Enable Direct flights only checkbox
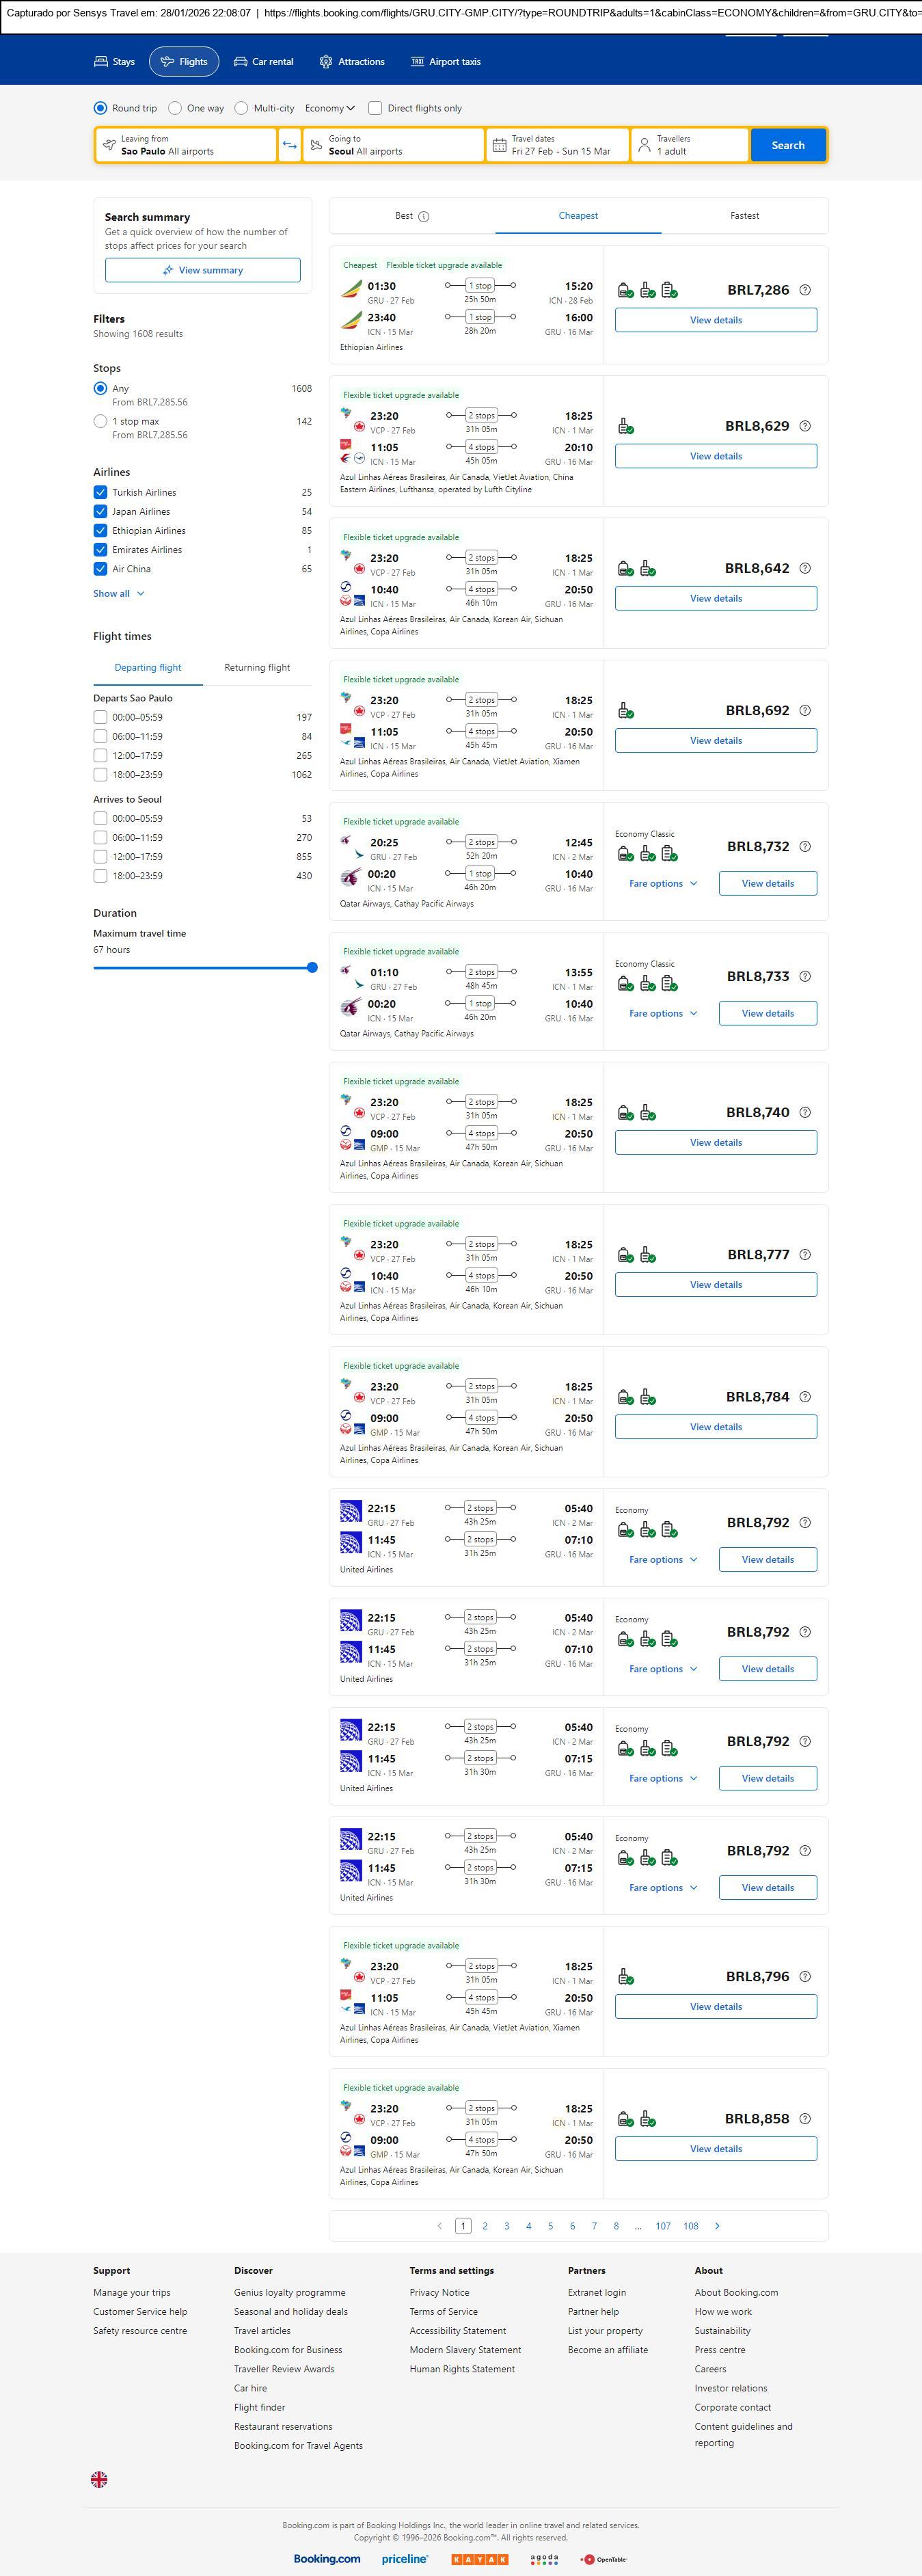This screenshot has height=2576, width=922. tap(375, 108)
